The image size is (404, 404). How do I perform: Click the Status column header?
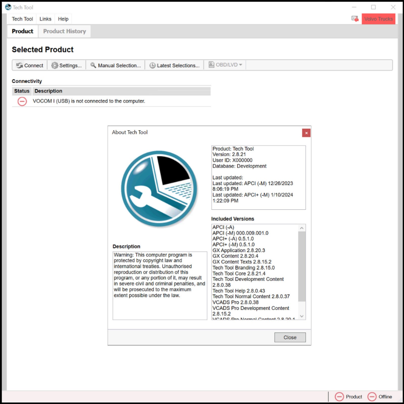point(22,91)
